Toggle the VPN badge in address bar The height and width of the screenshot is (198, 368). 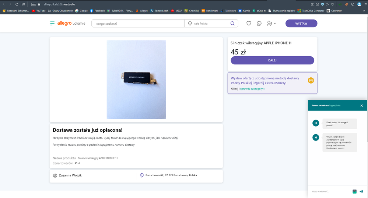[x=34, y=4]
